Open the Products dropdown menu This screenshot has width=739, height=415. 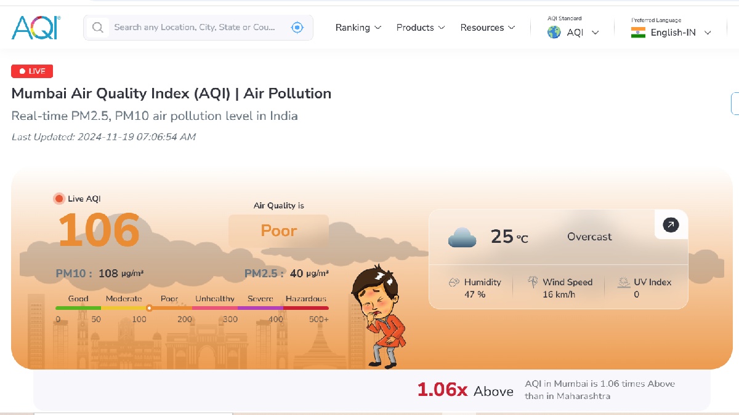[420, 28]
